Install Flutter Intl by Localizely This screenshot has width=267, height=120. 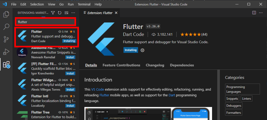(x=70, y=106)
